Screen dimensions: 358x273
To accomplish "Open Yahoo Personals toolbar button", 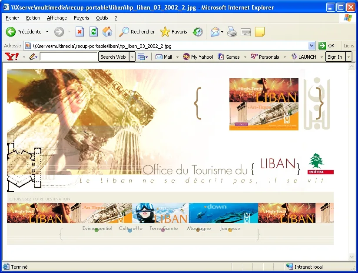I will point(265,57).
